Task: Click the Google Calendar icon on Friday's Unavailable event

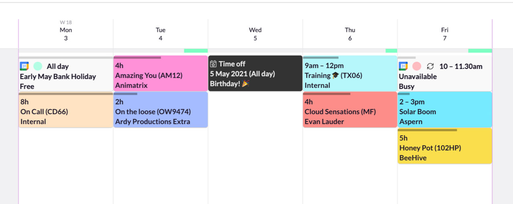Action: pos(403,66)
